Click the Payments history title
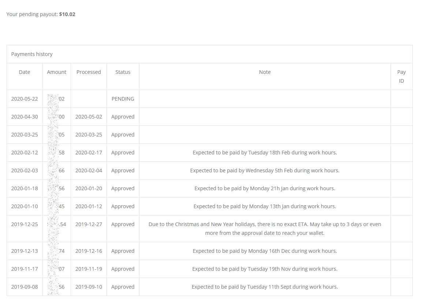The width and height of the screenshot is (422, 300). pyautogui.click(x=32, y=54)
